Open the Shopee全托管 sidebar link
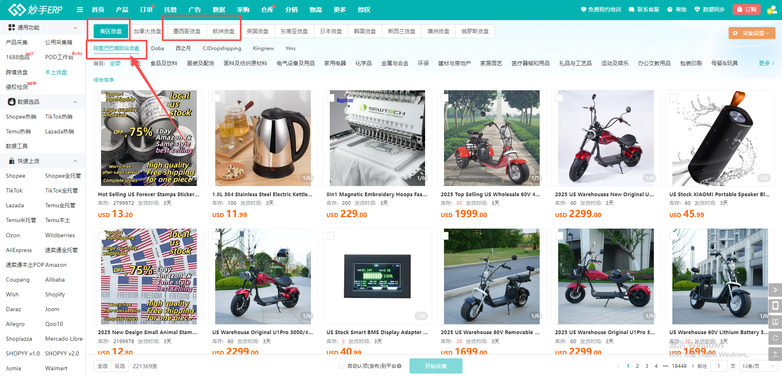This screenshot has width=782, height=376. click(63, 176)
